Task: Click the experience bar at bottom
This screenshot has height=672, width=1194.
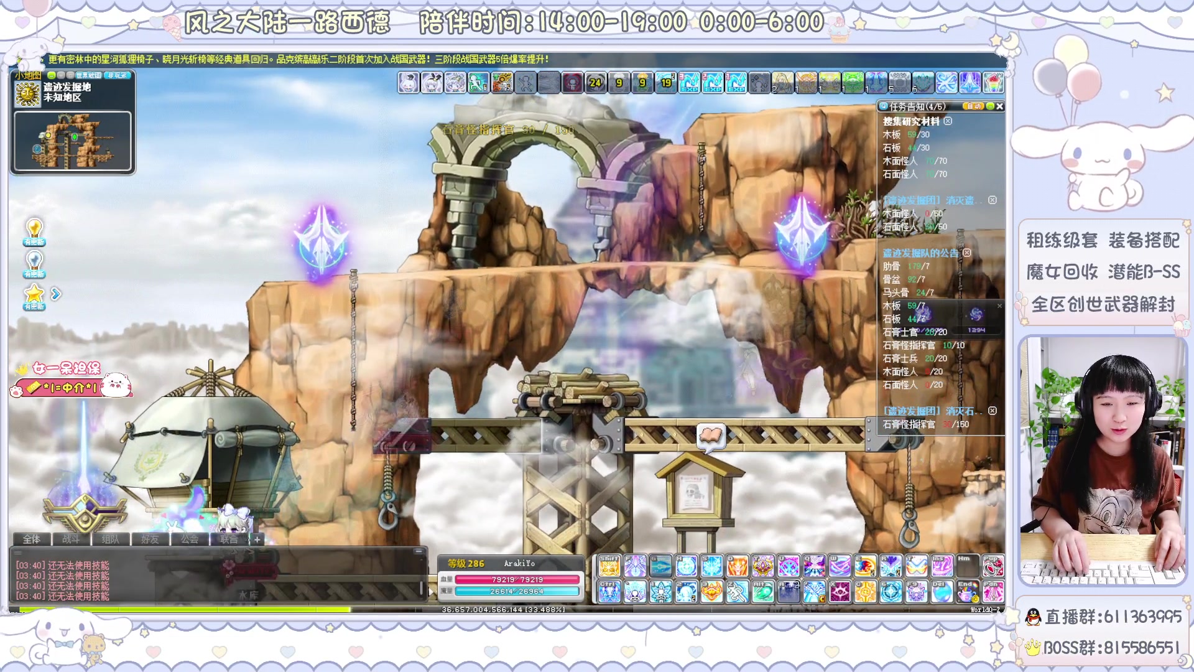Action: (x=507, y=610)
